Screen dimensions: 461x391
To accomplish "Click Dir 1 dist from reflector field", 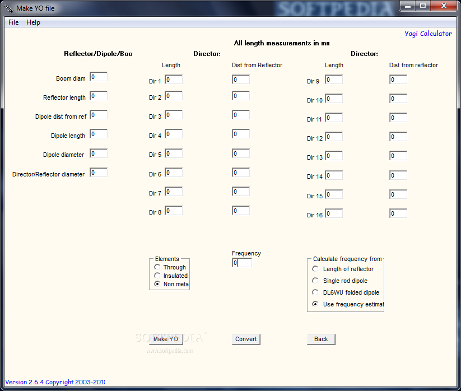I will tap(241, 80).
